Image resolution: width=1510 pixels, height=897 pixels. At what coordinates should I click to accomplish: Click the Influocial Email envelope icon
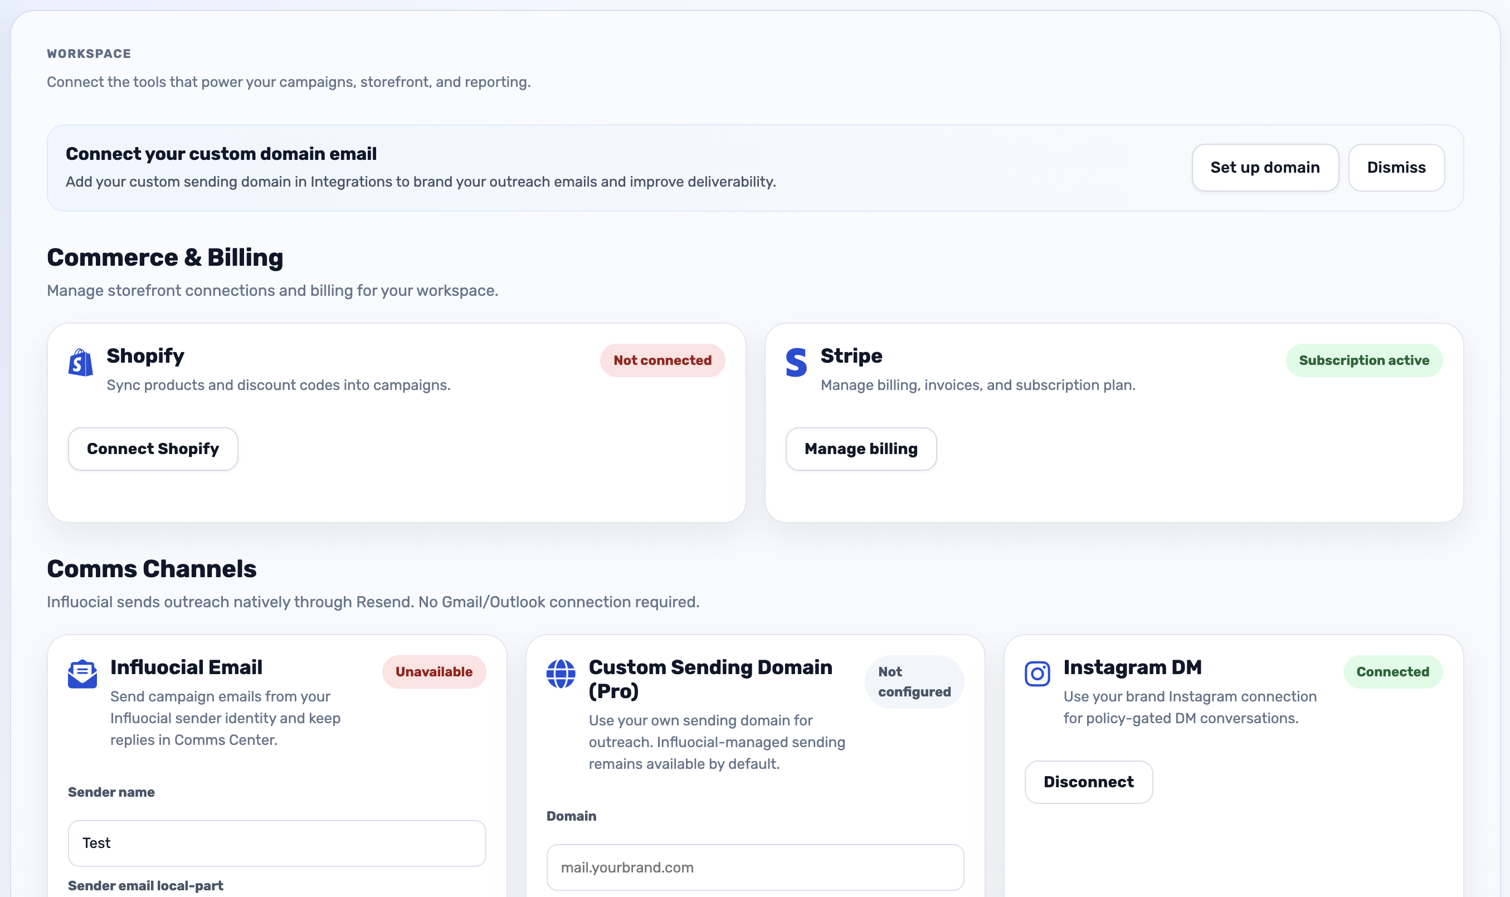coord(82,674)
